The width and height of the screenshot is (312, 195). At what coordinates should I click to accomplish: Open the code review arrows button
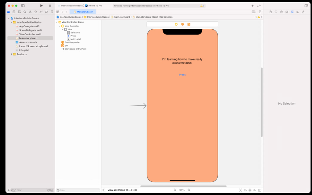[259, 6]
